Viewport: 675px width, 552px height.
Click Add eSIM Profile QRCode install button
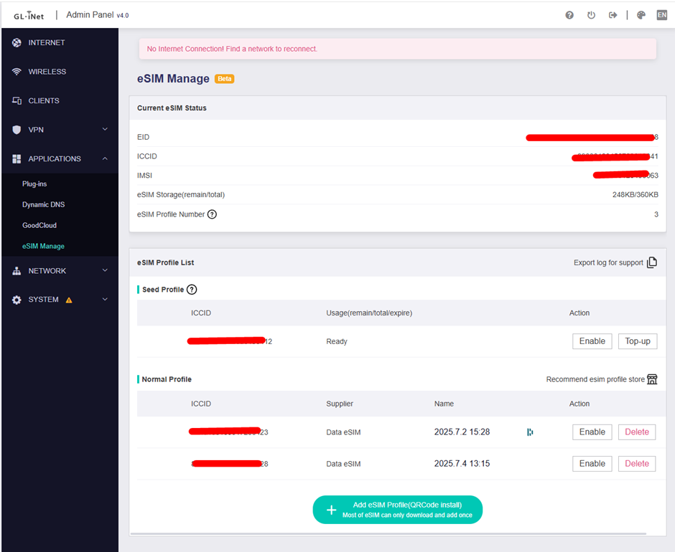pos(397,510)
